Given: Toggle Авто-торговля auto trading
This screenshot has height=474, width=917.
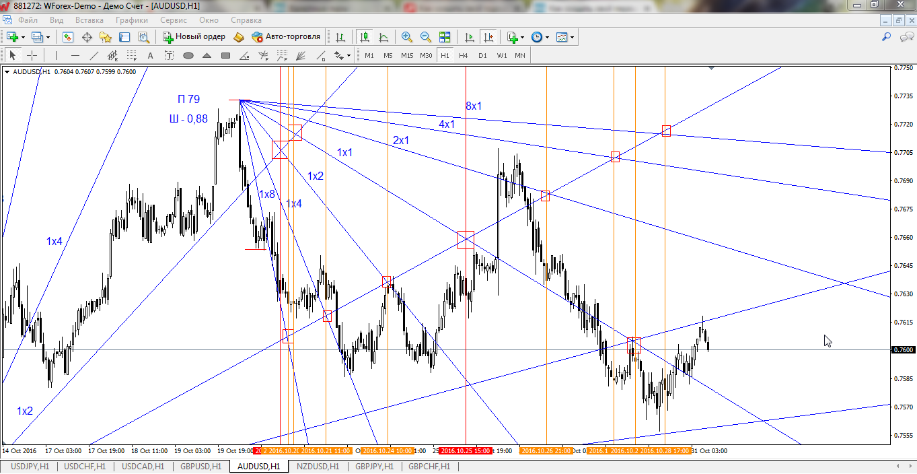Looking at the screenshot, I should [x=286, y=37].
